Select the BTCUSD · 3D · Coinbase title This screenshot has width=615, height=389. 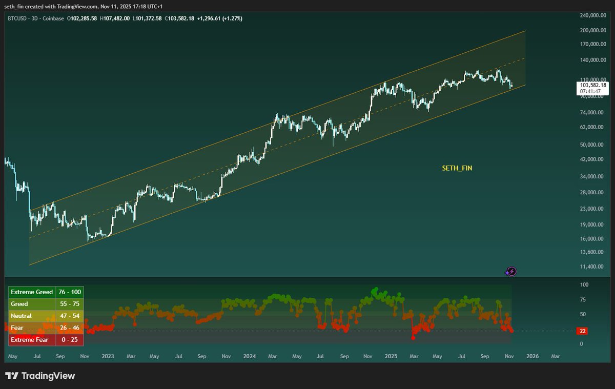[35, 18]
